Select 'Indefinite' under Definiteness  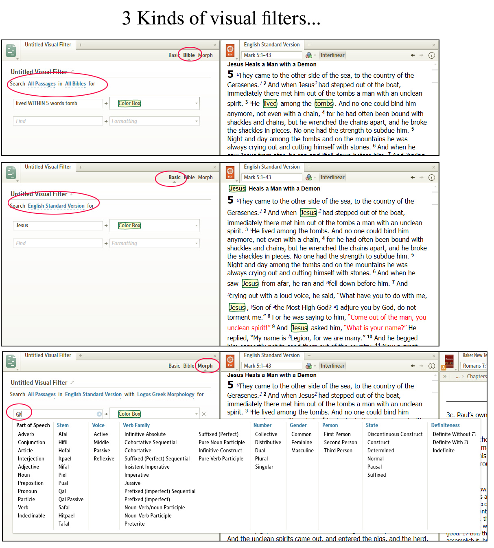[x=444, y=451]
